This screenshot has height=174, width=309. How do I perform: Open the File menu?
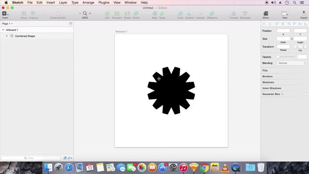[x=30, y=2]
